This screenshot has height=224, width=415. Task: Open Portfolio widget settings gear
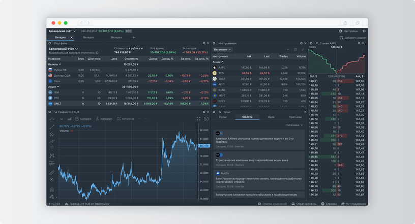point(204,43)
